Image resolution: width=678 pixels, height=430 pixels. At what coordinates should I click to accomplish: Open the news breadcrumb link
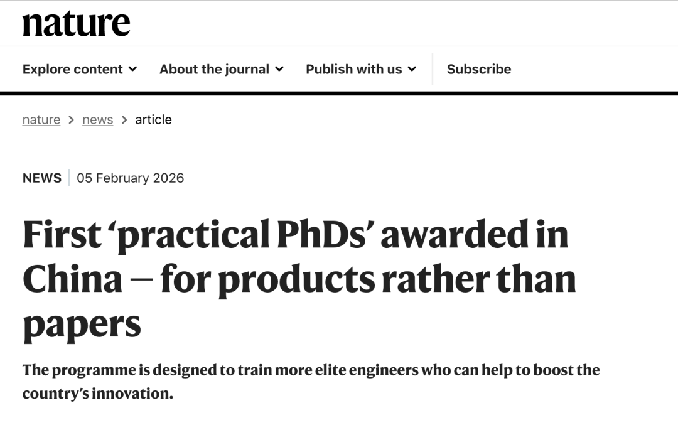click(97, 119)
